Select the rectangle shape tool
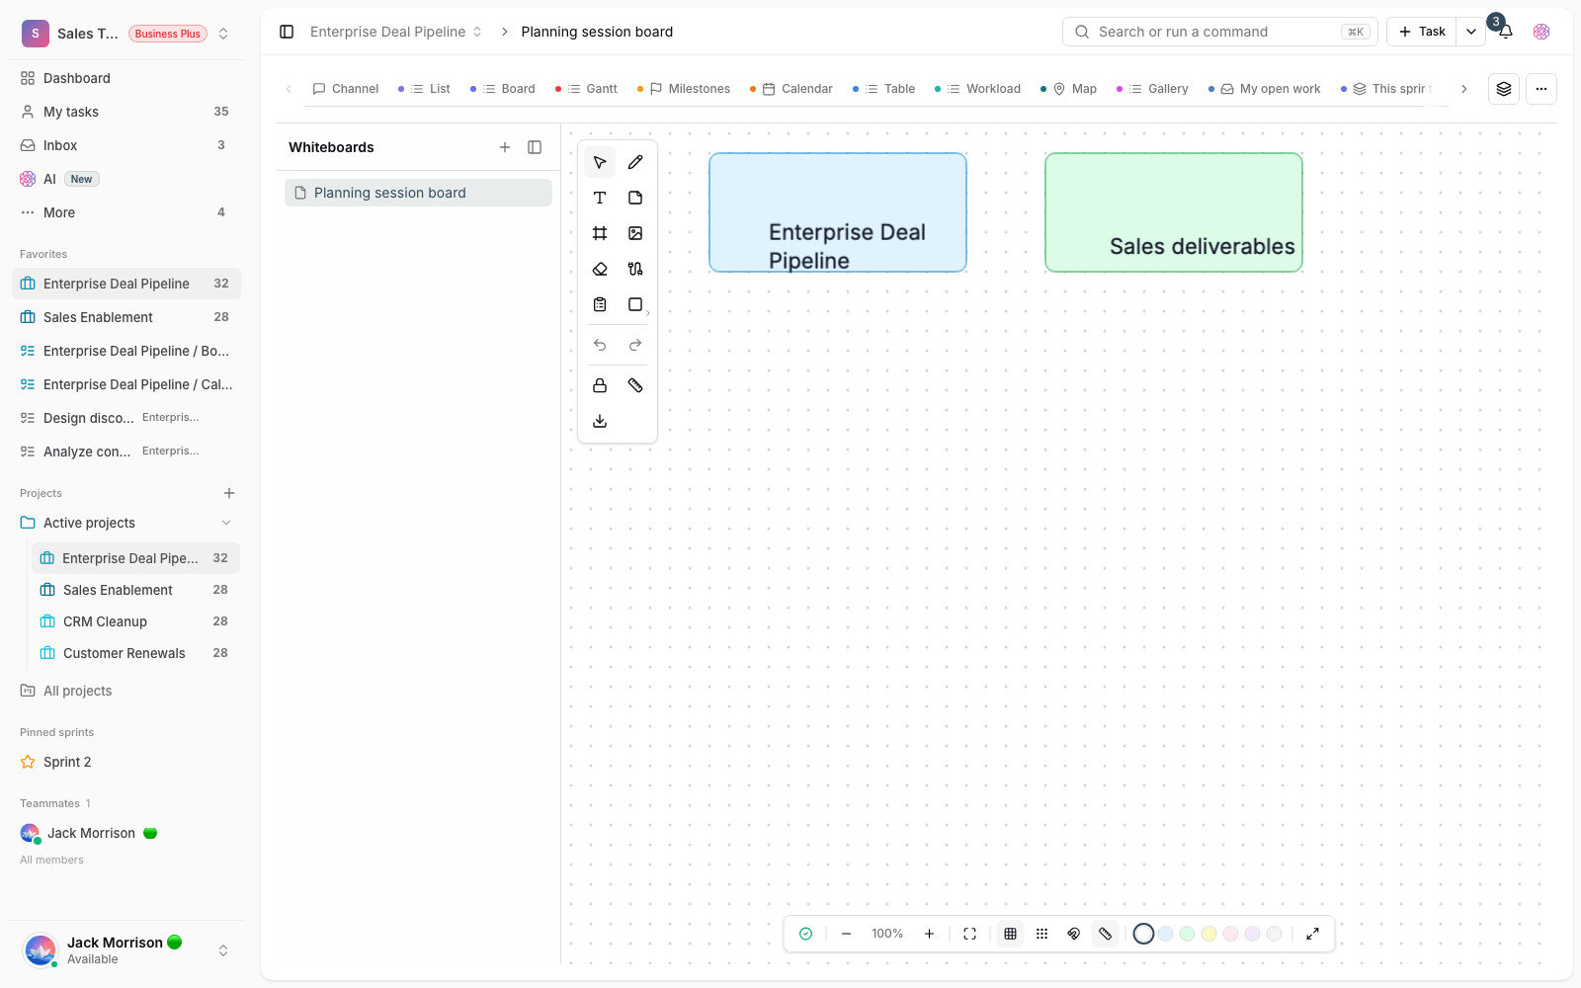The image size is (1581, 988). coord(635,304)
